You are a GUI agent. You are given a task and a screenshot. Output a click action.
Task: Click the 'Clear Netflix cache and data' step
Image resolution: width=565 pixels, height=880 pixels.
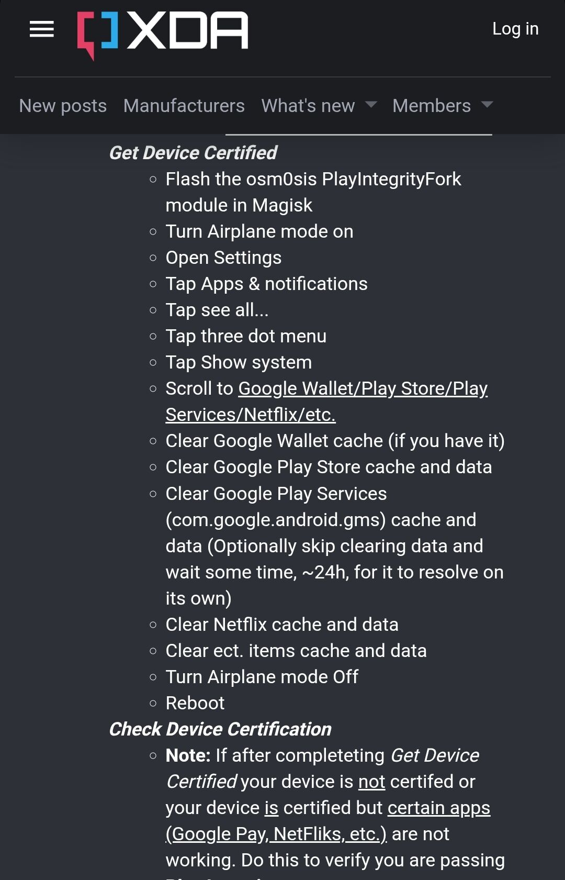(281, 625)
